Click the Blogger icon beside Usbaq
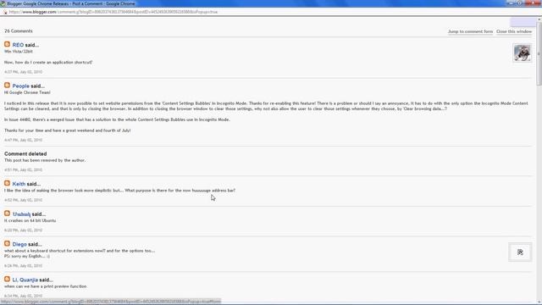Screen dimensions: 542x305 tap(7, 213)
